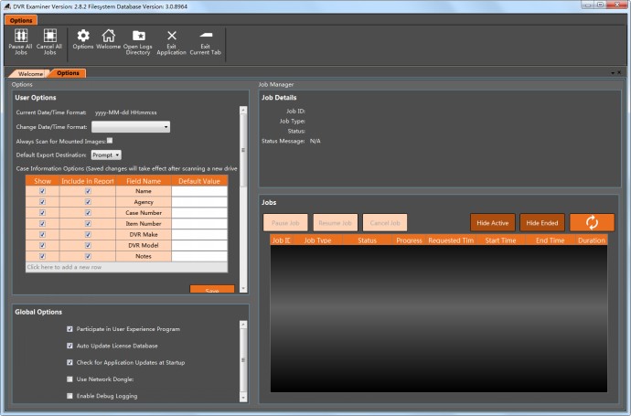
Task: Toggle Show checkbox for the Notes row
Action: coord(42,256)
